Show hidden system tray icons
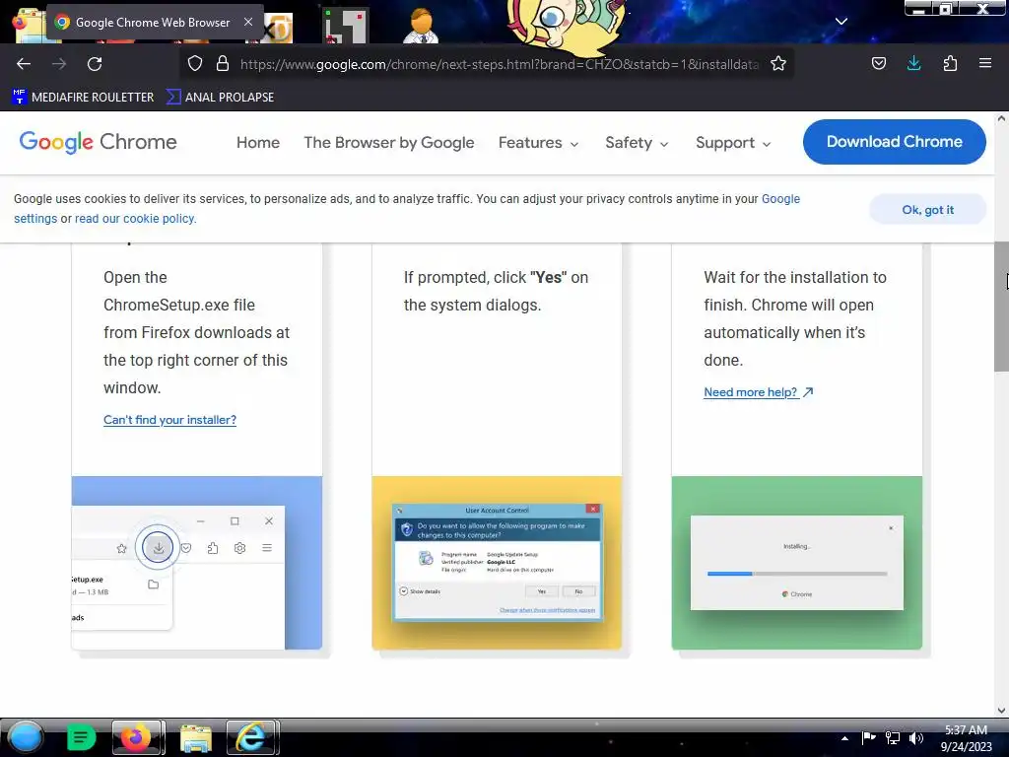The width and height of the screenshot is (1009, 757). pos(844,739)
